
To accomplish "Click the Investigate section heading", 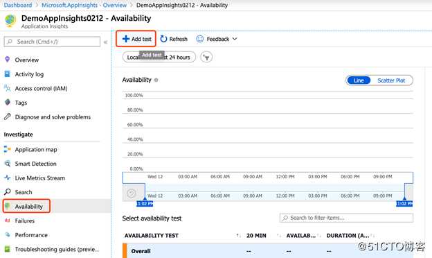I will point(18,135).
